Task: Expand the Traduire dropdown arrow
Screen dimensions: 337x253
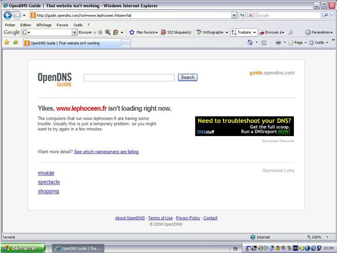Action: point(254,33)
